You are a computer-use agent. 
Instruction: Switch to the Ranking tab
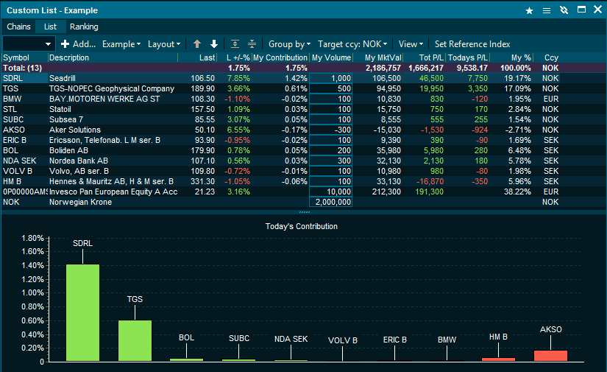point(84,27)
